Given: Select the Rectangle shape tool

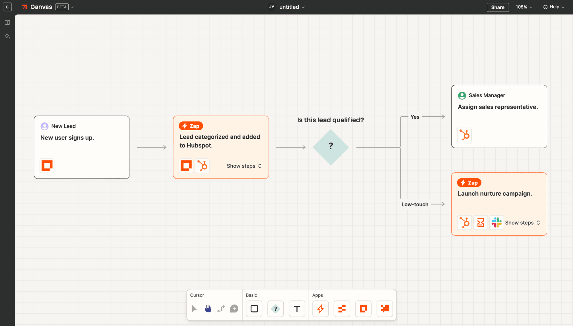Looking at the screenshot, I should 254,308.
